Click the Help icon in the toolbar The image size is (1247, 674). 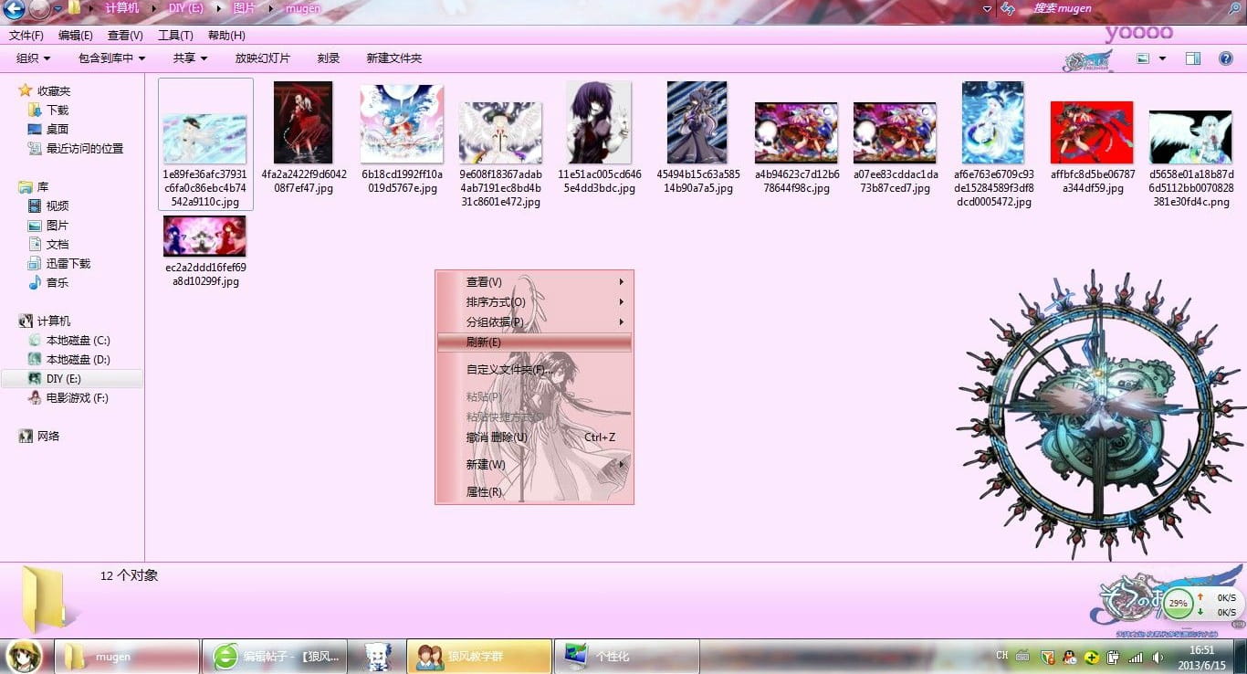1226,58
